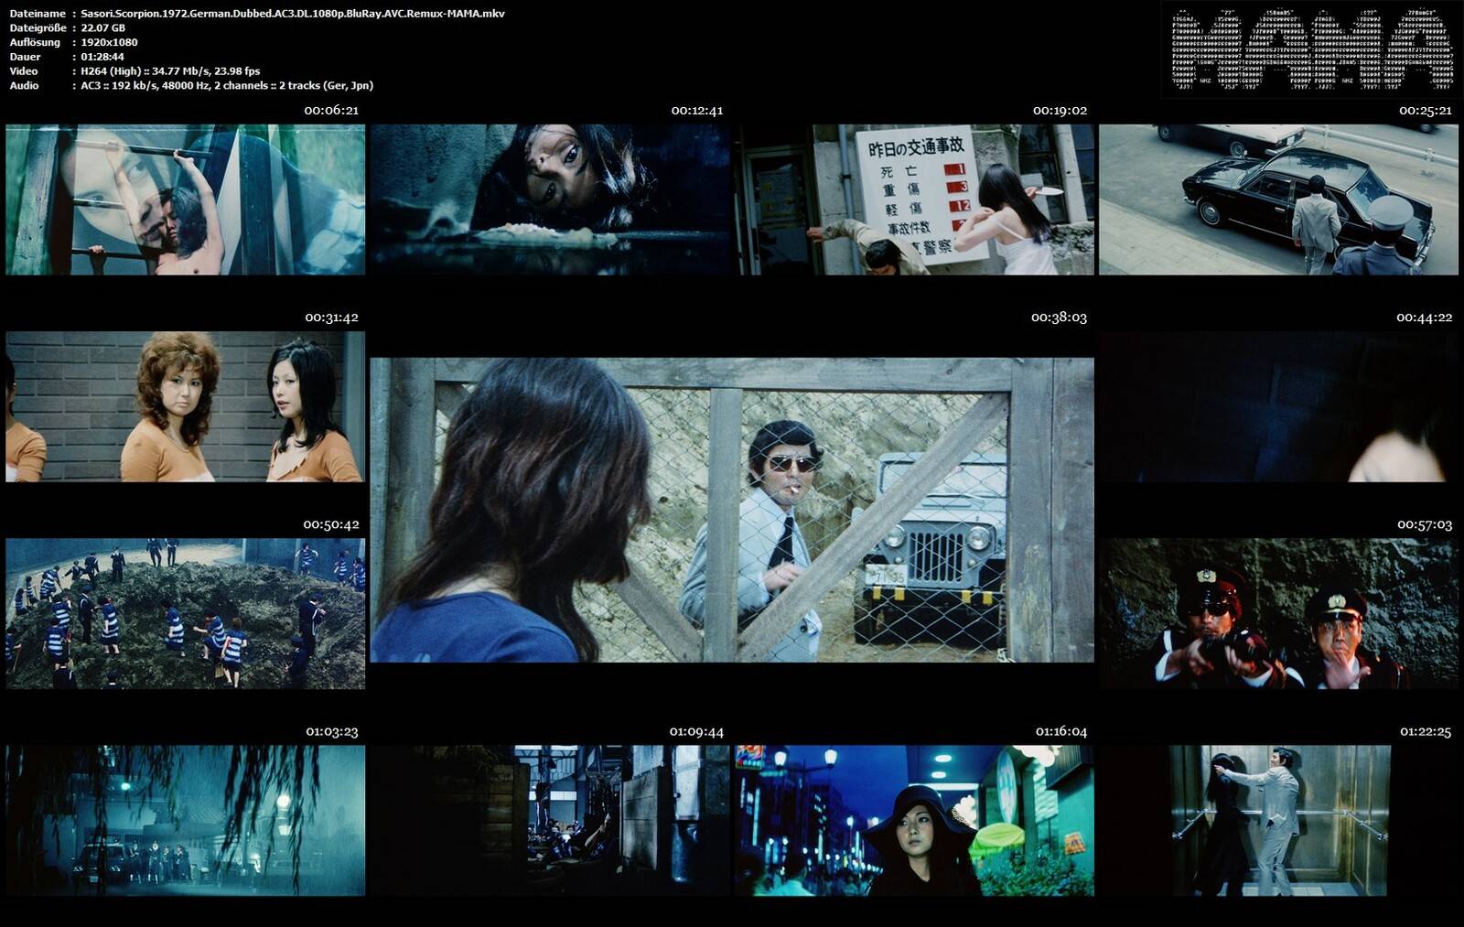Click the 01:22:25 timestamp
Viewport: 1464px width, 927px height.
(1426, 731)
